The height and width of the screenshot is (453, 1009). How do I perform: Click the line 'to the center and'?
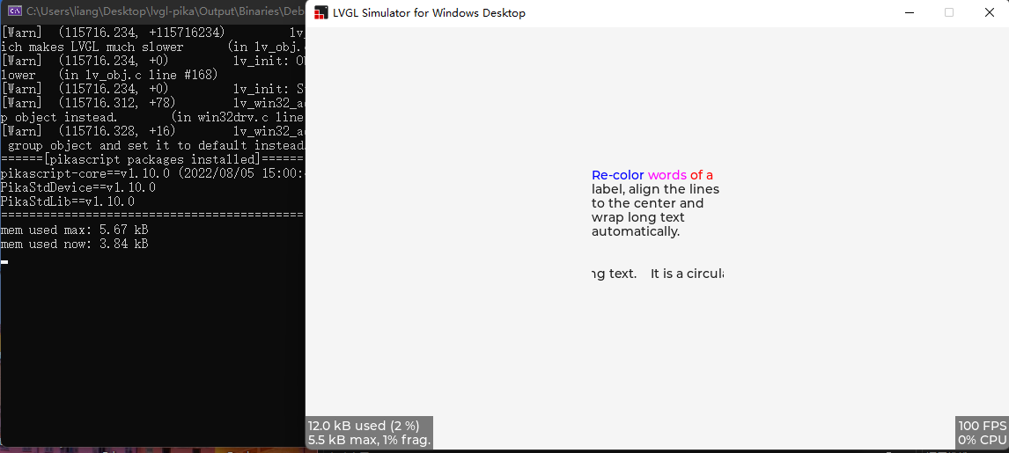(x=647, y=203)
